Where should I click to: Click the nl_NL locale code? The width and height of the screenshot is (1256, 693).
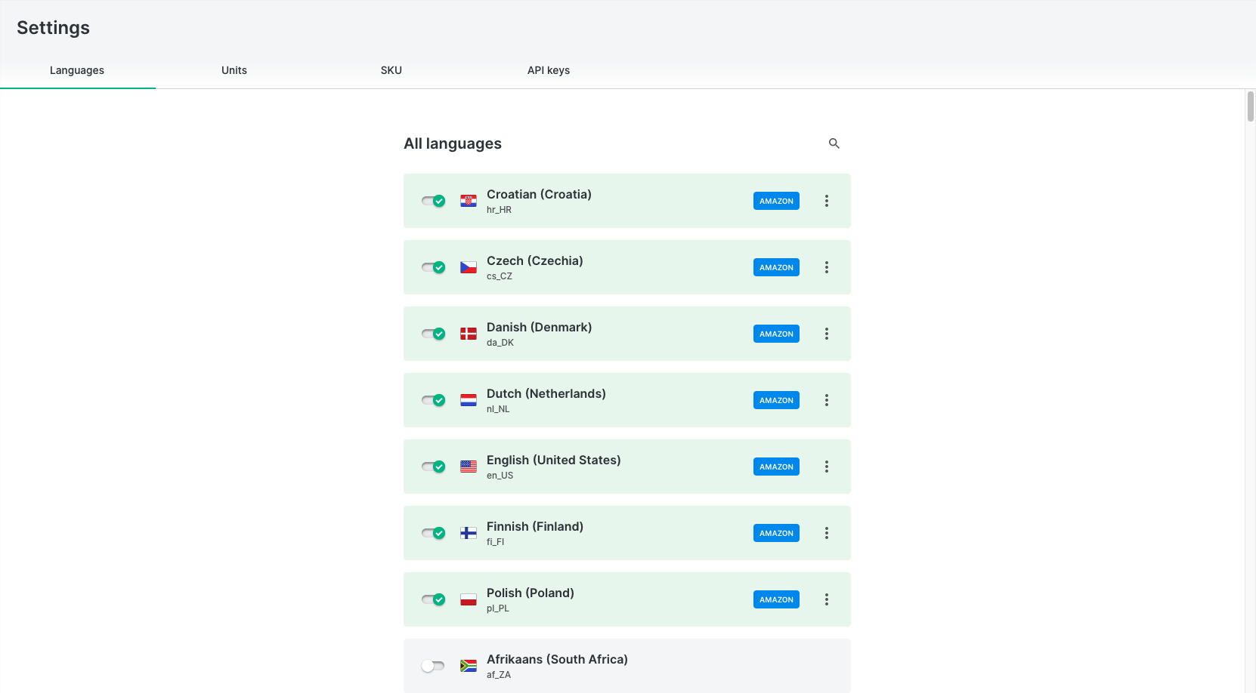point(498,409)
